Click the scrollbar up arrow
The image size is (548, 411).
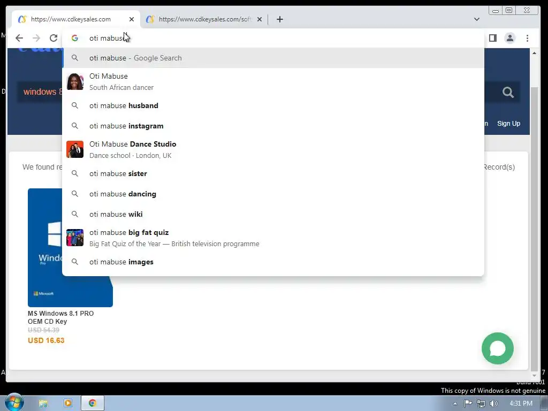point(534,53)
